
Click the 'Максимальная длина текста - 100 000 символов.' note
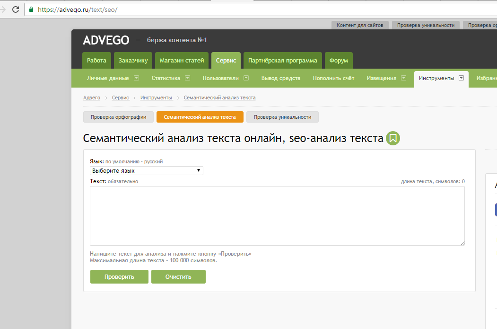coord(153,260)
